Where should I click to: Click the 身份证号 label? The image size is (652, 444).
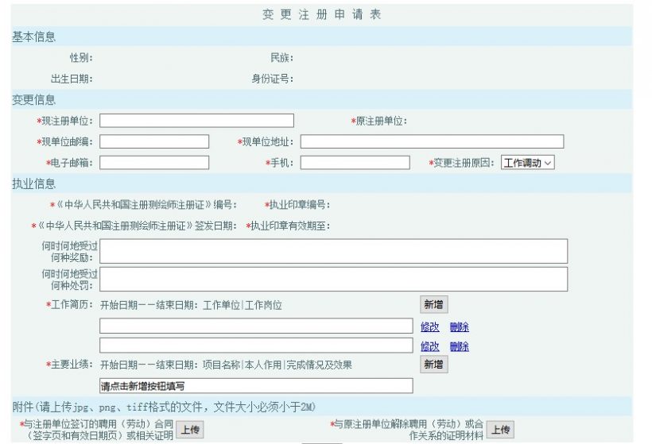tap(273, 79)
